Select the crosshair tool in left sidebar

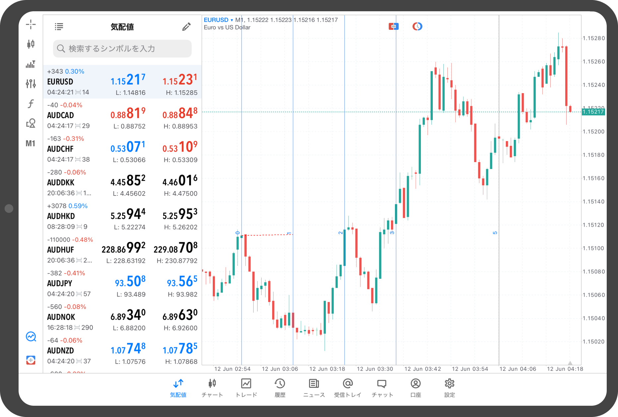point(31,24)
